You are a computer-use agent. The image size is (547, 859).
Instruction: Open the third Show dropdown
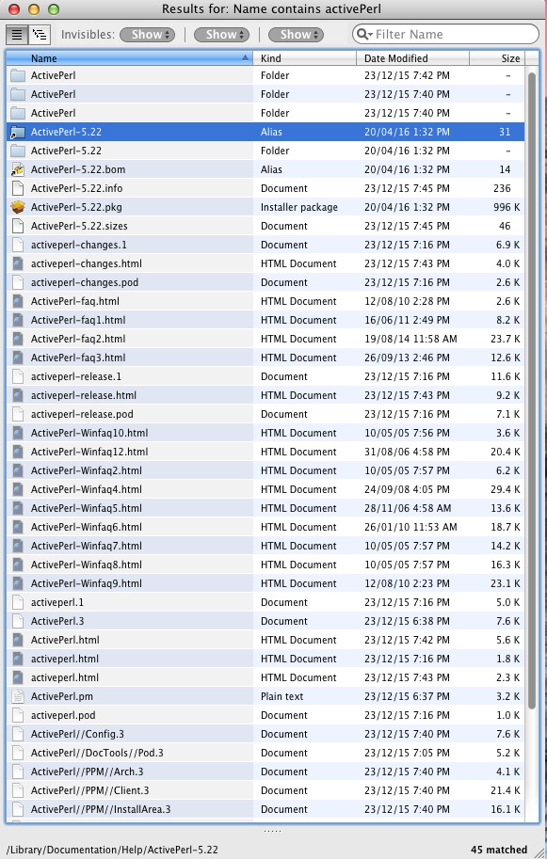296,35
